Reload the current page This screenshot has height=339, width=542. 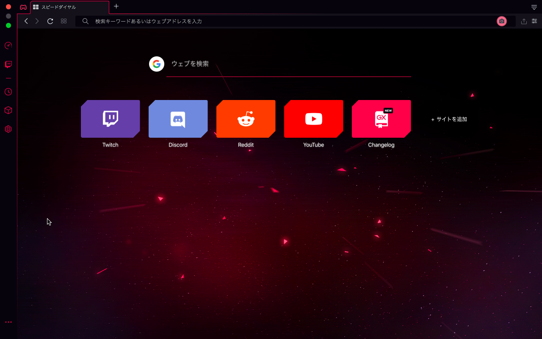click(50, 21)
